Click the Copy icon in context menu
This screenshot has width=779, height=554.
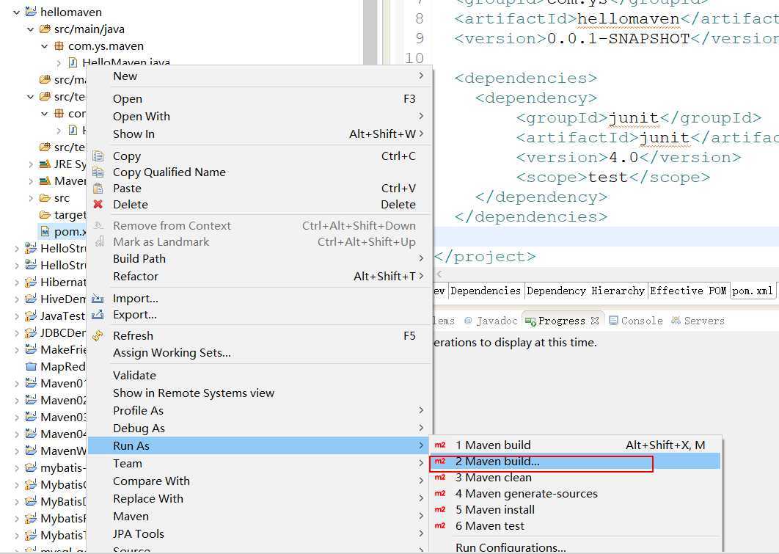click(x=98, y=156)
